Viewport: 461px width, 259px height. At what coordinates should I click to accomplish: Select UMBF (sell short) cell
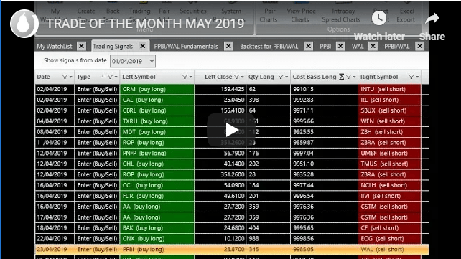pyautogui.click(x=389, y=154)
